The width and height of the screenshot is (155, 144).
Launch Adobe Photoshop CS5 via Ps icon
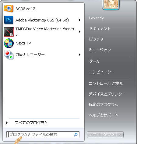(x=9, y=20)
